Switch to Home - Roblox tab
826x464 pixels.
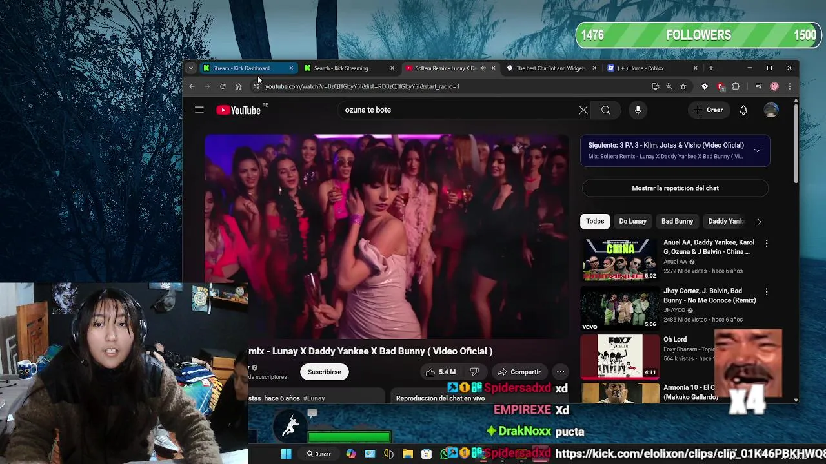coord(652,68)
